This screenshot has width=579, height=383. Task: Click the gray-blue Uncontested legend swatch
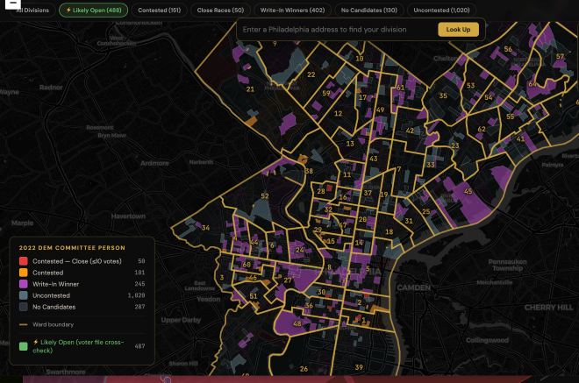(25, 295)
